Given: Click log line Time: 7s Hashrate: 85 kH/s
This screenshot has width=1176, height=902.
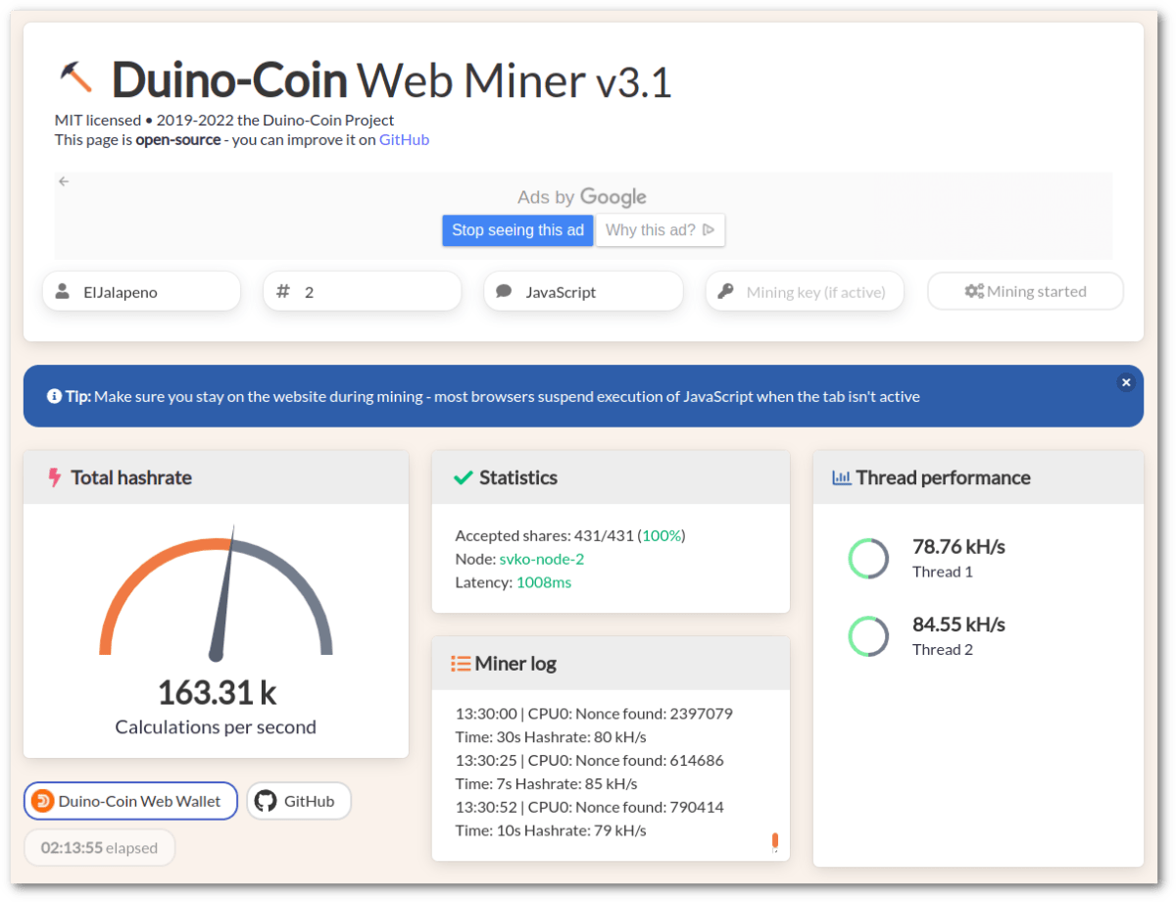Looking at the screenshot, I should pos(546,783).
